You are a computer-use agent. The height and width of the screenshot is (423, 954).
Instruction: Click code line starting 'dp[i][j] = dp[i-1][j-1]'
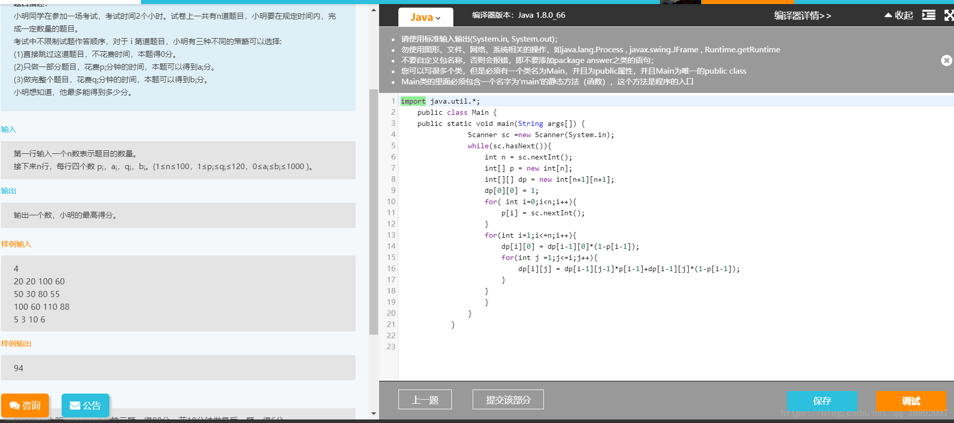(629, 269)
